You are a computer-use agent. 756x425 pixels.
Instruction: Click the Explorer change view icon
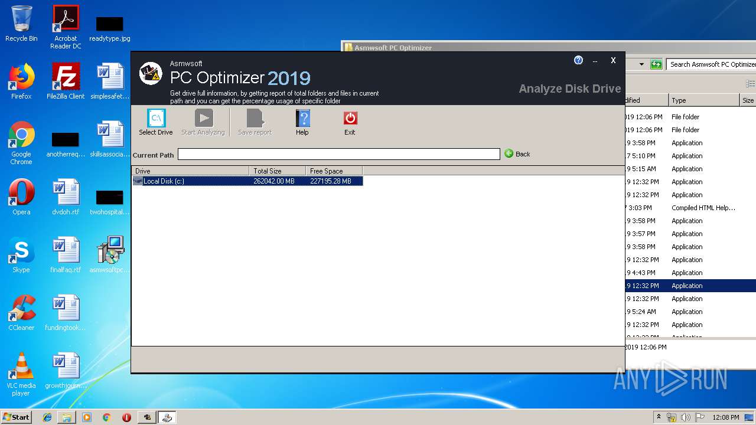pos(750,84)
